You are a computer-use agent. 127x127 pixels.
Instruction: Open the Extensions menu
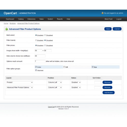point(31,19)
